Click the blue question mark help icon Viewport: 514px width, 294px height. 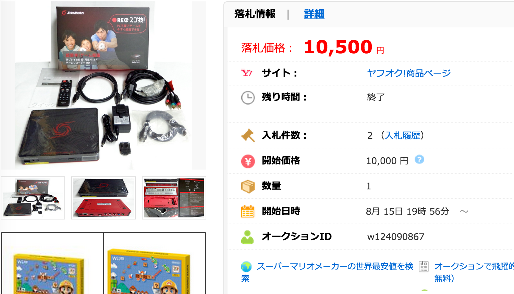pos(419,159)
